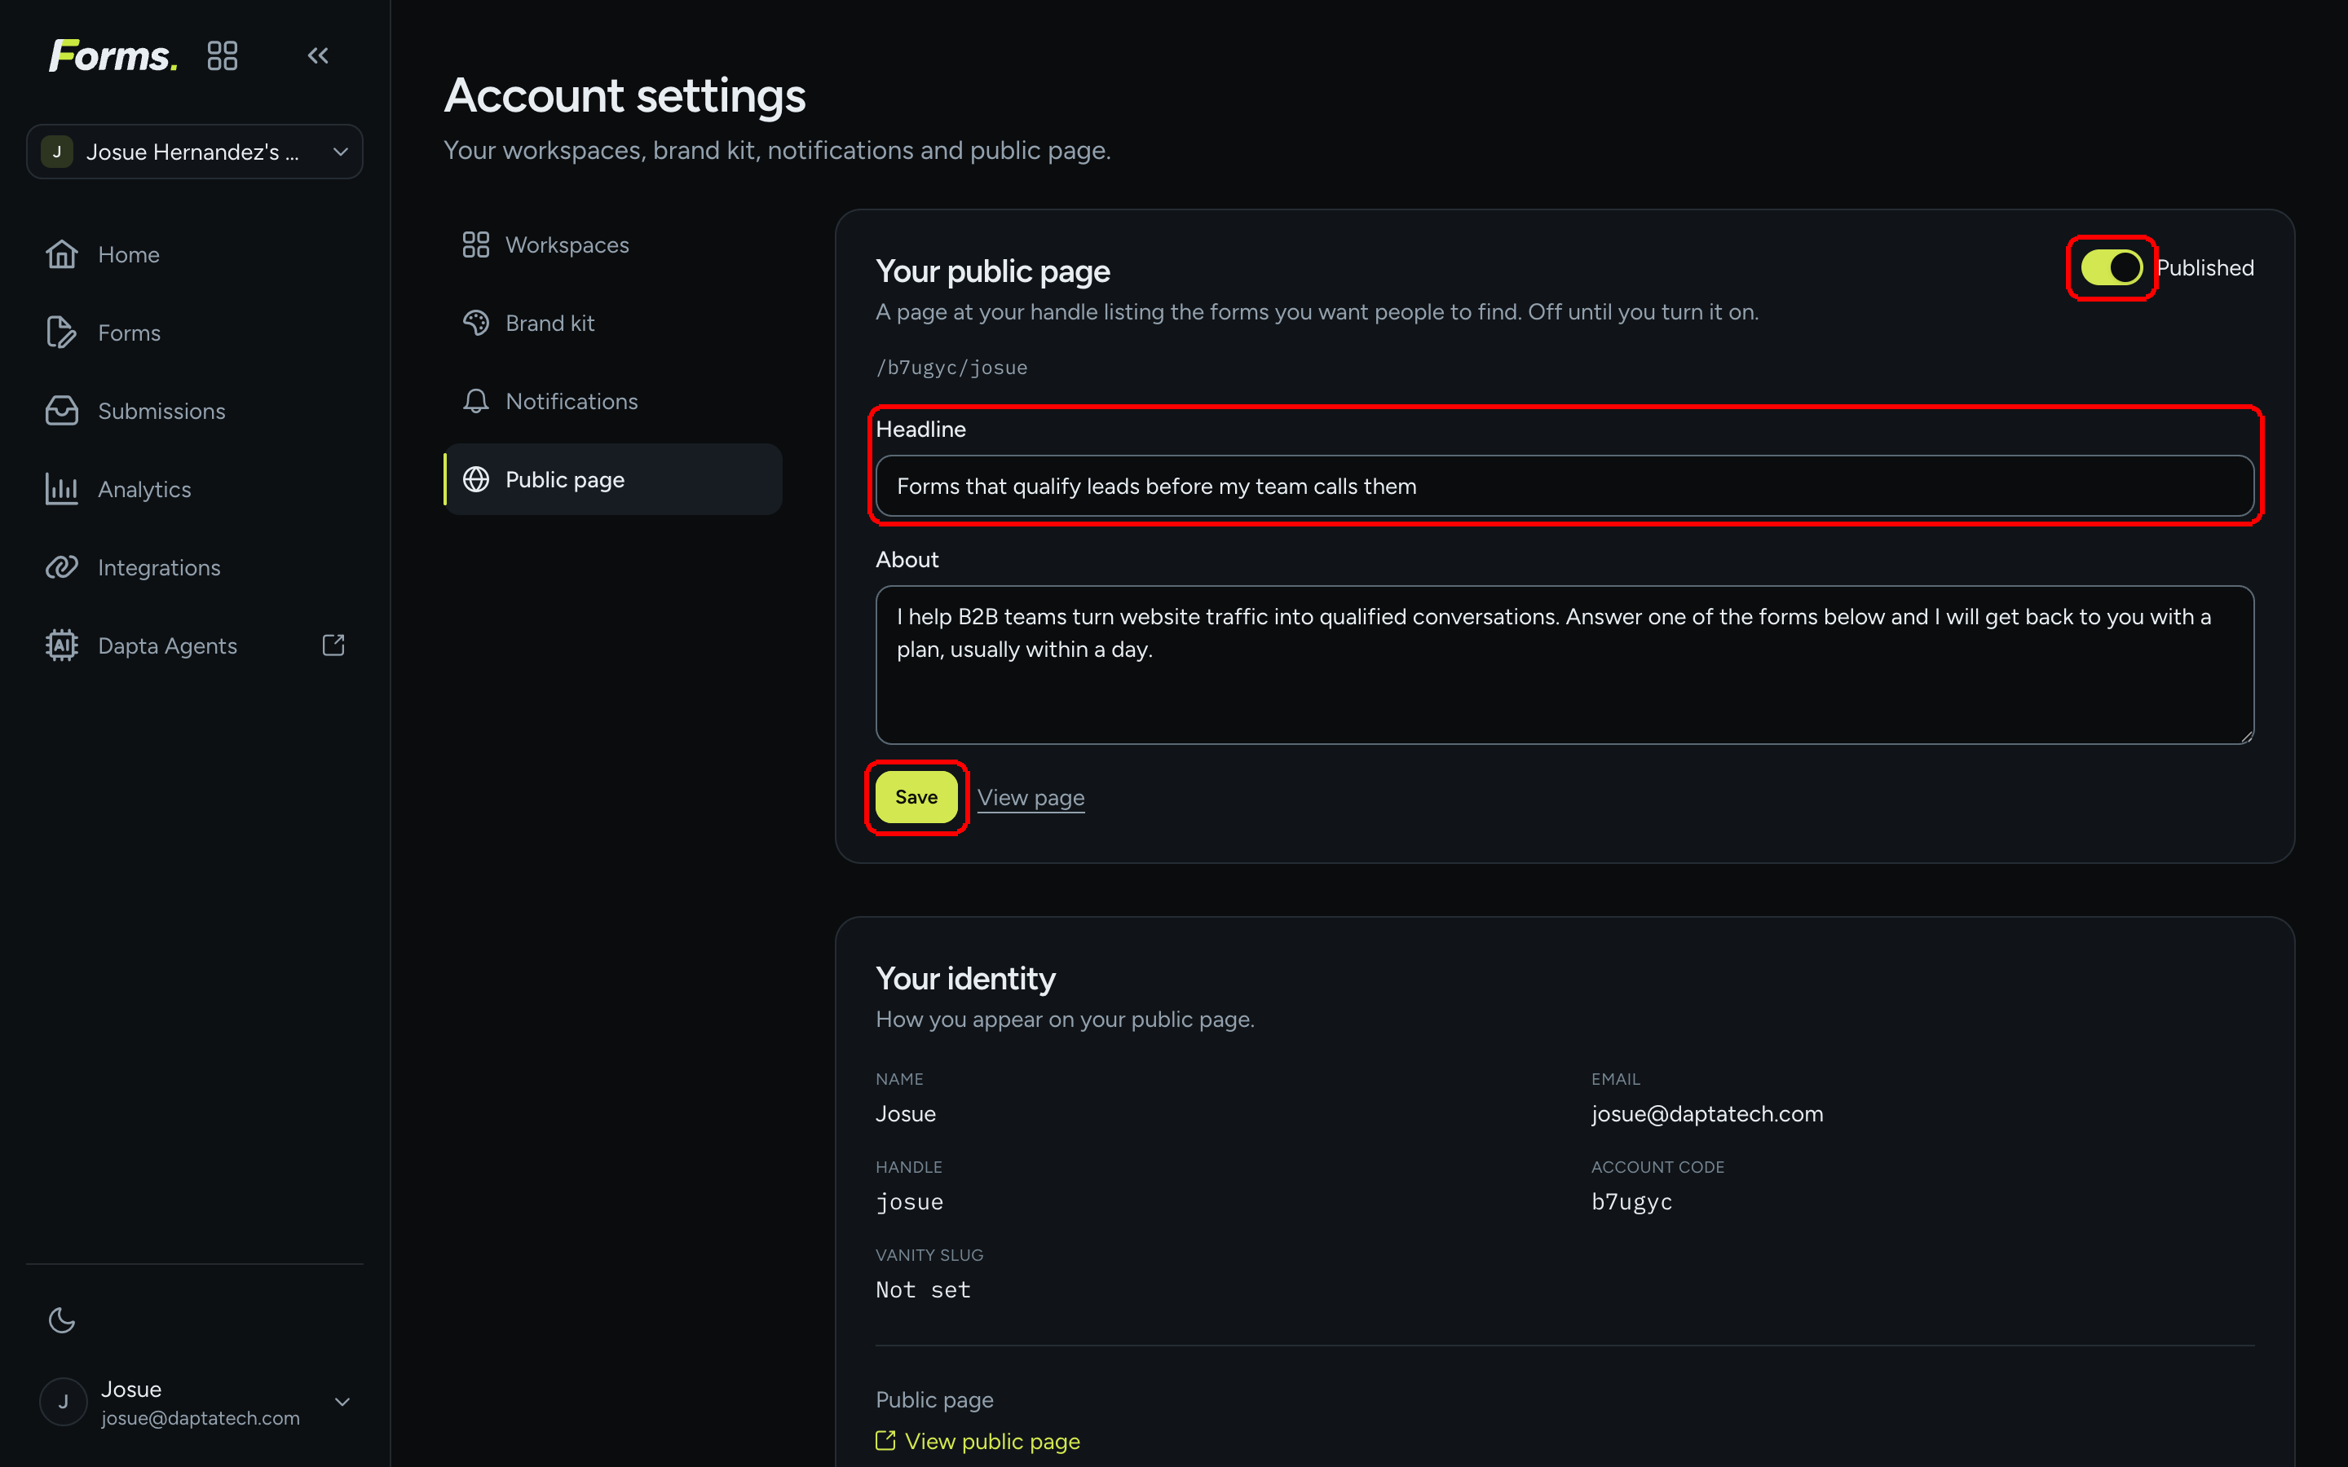2348x1467 pixels.
Task: Click the Notifications bell icon
Action: pyautogui.click(x=475, y=401)
